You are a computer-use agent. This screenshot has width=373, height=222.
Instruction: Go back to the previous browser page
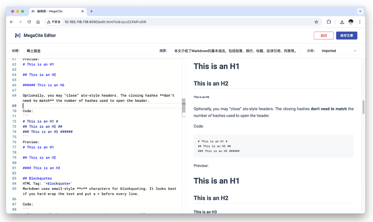click(x=11, y=22)
